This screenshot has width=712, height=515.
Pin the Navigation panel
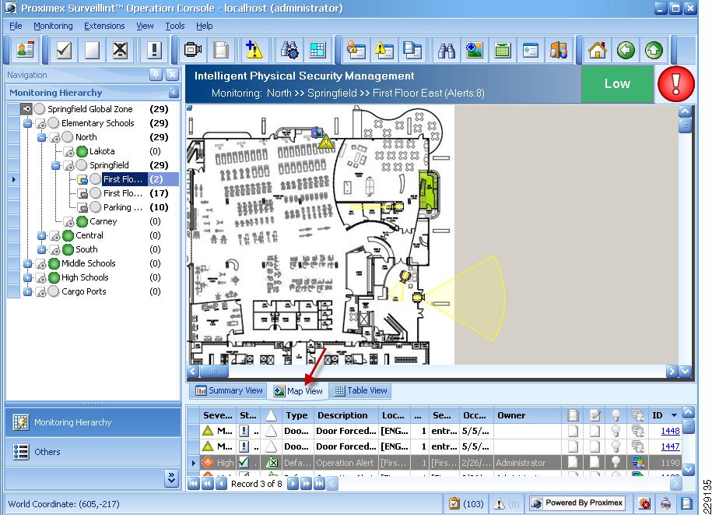(156, 75)
